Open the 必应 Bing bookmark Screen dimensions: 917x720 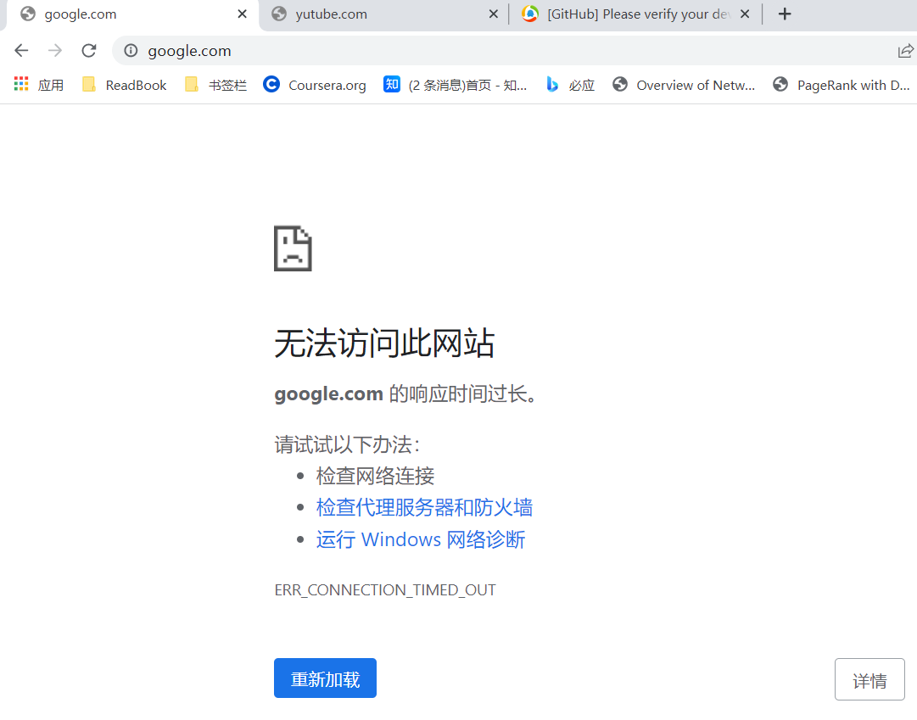click(x=570, y=85)
